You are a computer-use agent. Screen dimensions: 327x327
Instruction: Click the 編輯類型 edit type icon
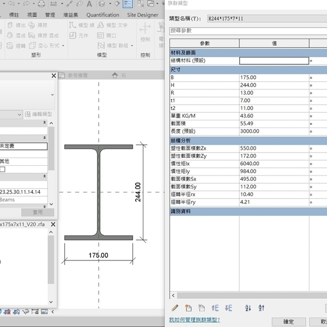click(x=29, y=114)
